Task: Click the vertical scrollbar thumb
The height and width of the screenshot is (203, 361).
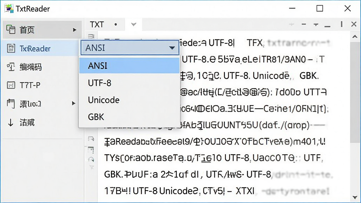Action: click(355, 92)
